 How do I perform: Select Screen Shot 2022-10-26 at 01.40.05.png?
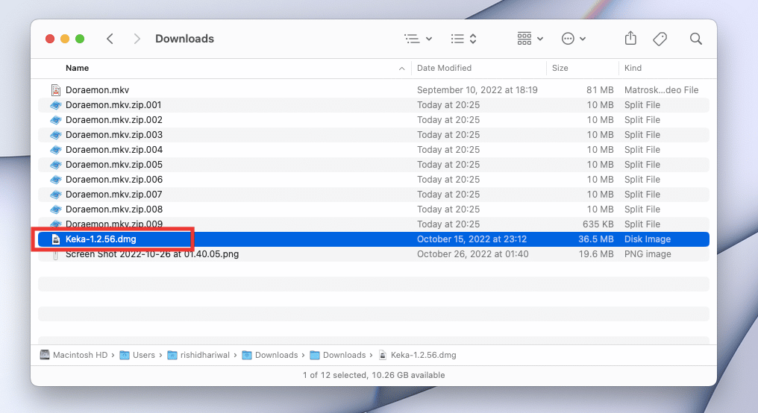pyautogui.click(x=152, y=254)
